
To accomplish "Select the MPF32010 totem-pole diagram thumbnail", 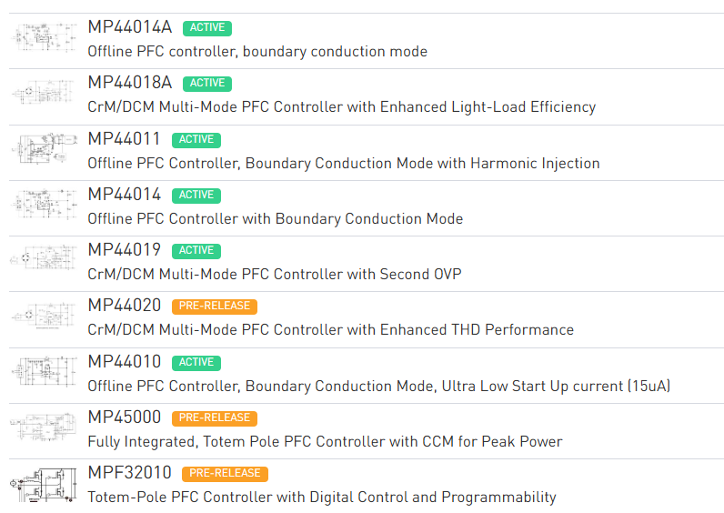I will coord(45,484).
